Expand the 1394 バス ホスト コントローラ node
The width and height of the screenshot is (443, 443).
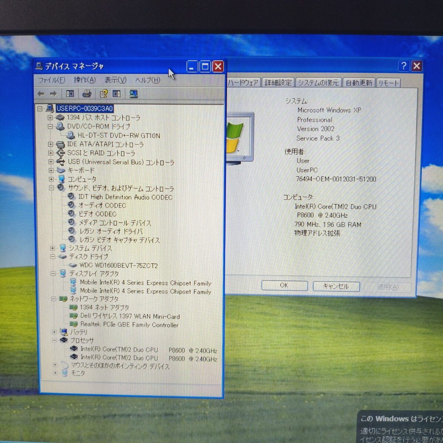tap(51, 117)
